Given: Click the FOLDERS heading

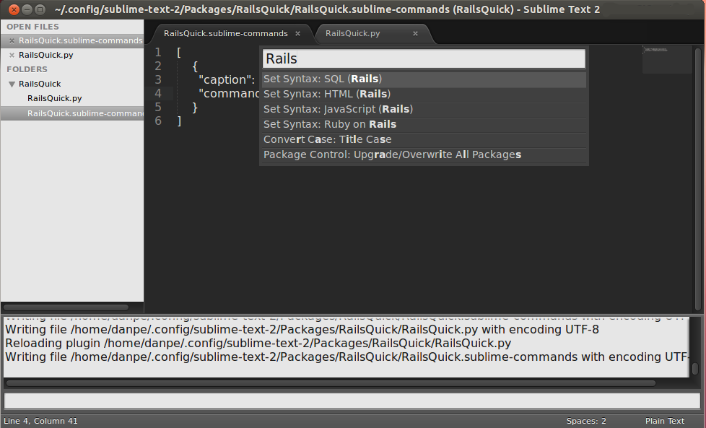Looking at the screenshot, I should click(27, 69).
